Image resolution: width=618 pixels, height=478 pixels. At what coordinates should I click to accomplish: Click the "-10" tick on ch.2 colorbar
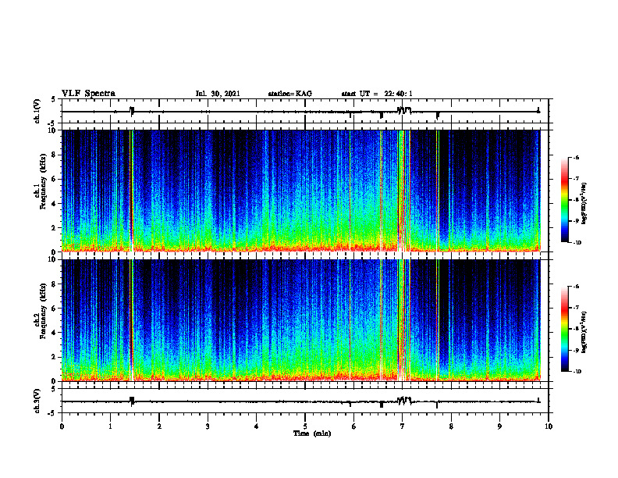click(x=577, y=372)
